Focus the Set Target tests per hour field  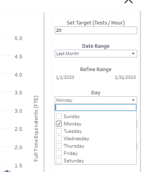(96, 30)
